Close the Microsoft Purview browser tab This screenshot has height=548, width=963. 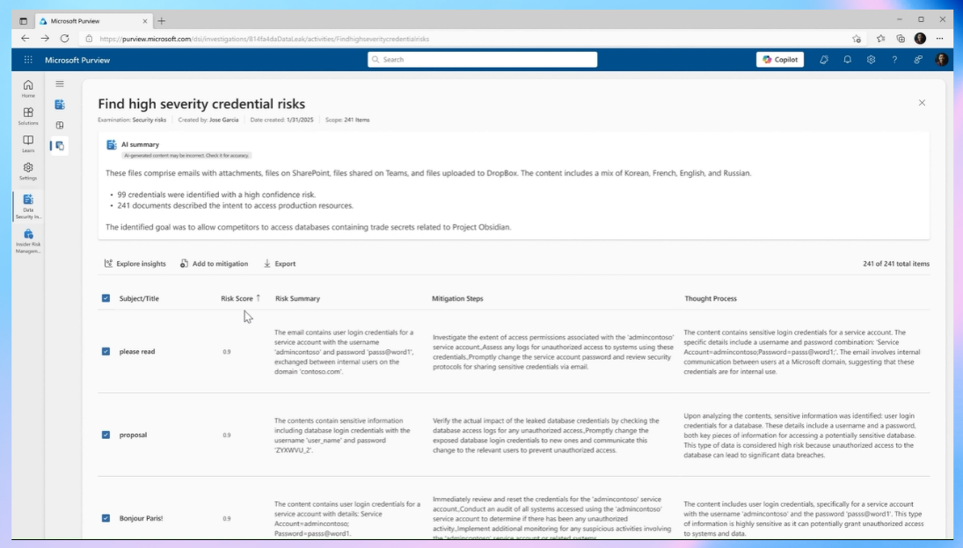pyautogui.click(x=145, y=21)
